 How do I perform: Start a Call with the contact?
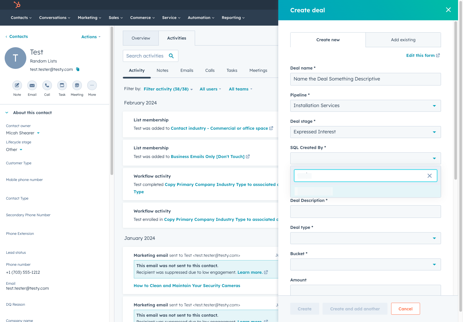47,85
